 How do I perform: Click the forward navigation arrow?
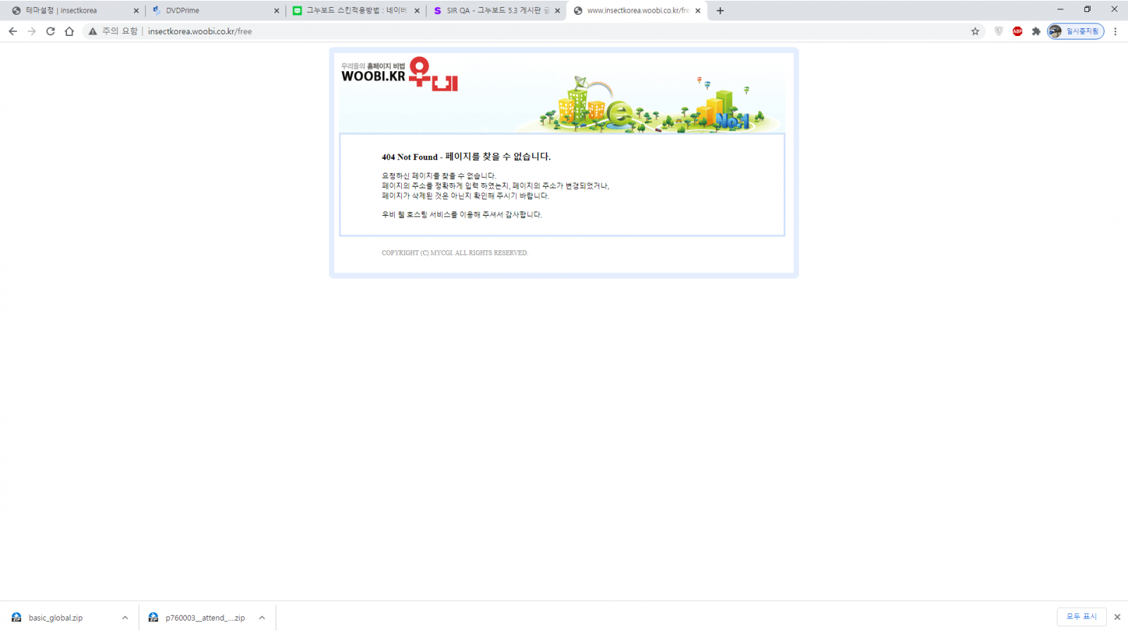coord(32,31)
